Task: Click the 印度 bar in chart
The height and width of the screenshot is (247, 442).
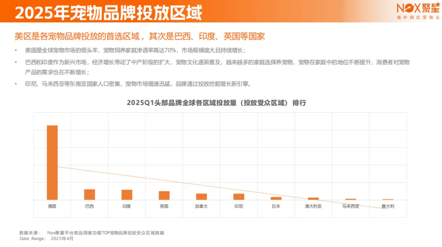Action: [x=127, y=195]
